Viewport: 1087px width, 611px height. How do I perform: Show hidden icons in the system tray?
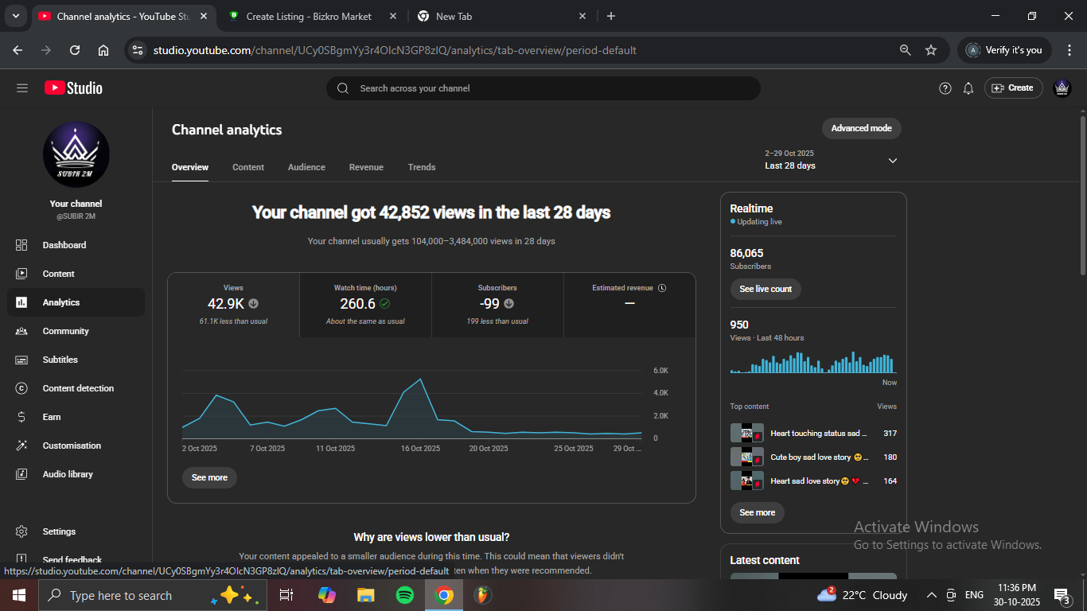tap(931, 595)
